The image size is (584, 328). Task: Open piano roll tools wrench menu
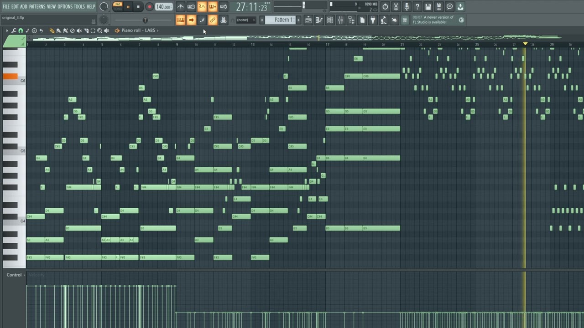14,31
